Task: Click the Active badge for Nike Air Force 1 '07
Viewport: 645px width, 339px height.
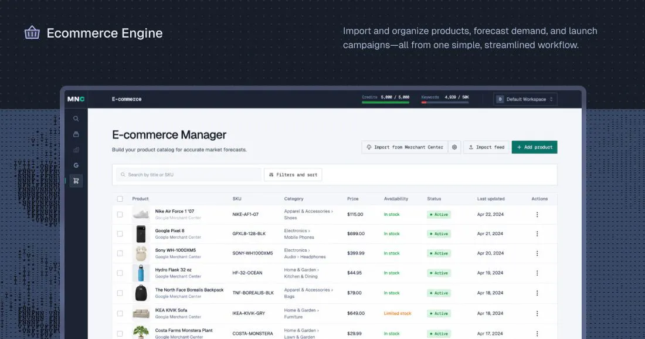Action: click(439, 215)
